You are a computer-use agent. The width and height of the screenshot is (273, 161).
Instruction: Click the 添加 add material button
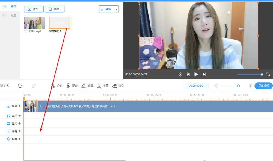pyautogui.click(x=34, y=9)
